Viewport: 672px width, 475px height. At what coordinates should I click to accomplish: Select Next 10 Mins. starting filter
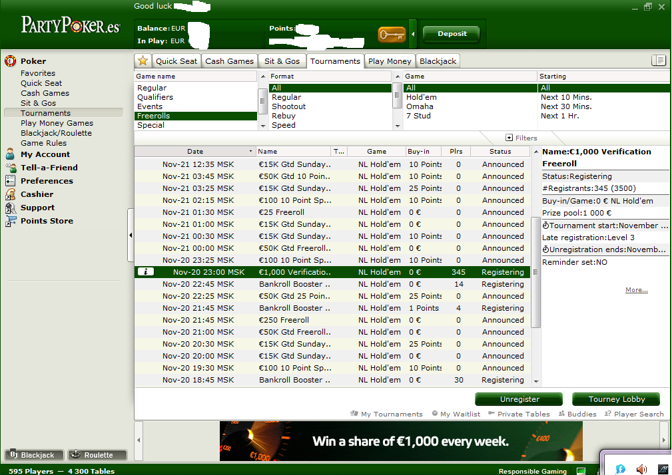(x=604, y=97)
